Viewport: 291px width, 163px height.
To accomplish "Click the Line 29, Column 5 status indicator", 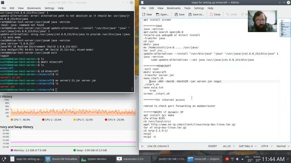I will click(x=158, y=146).
